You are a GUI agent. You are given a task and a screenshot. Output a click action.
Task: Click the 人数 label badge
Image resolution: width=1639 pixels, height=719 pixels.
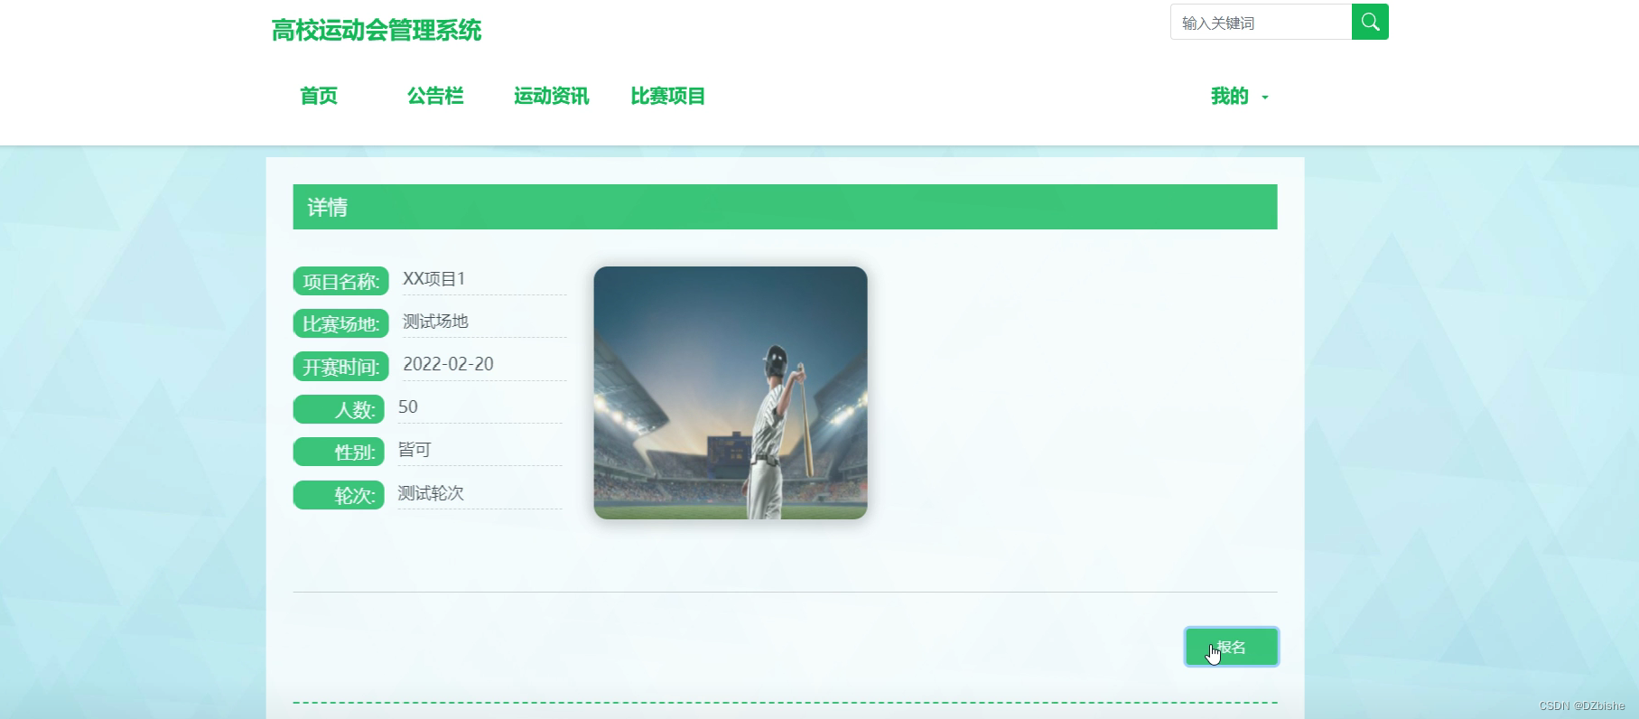click(x=339, y=409)
